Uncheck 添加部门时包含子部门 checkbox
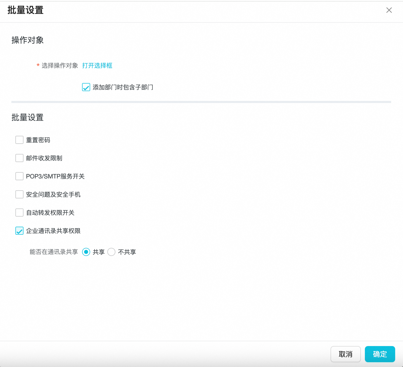This screenshot has height=367, width=403. click(86, 87)
